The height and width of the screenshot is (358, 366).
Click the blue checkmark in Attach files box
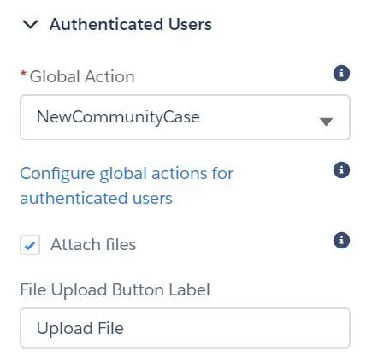pyautogui.click(x=30, y=246)
